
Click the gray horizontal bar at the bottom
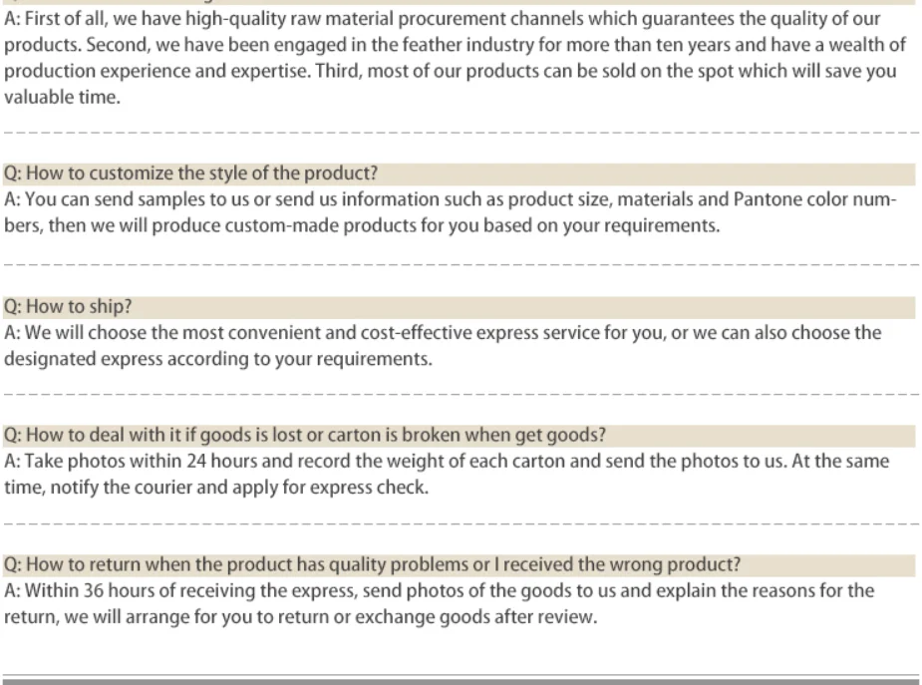coord(461,681)
